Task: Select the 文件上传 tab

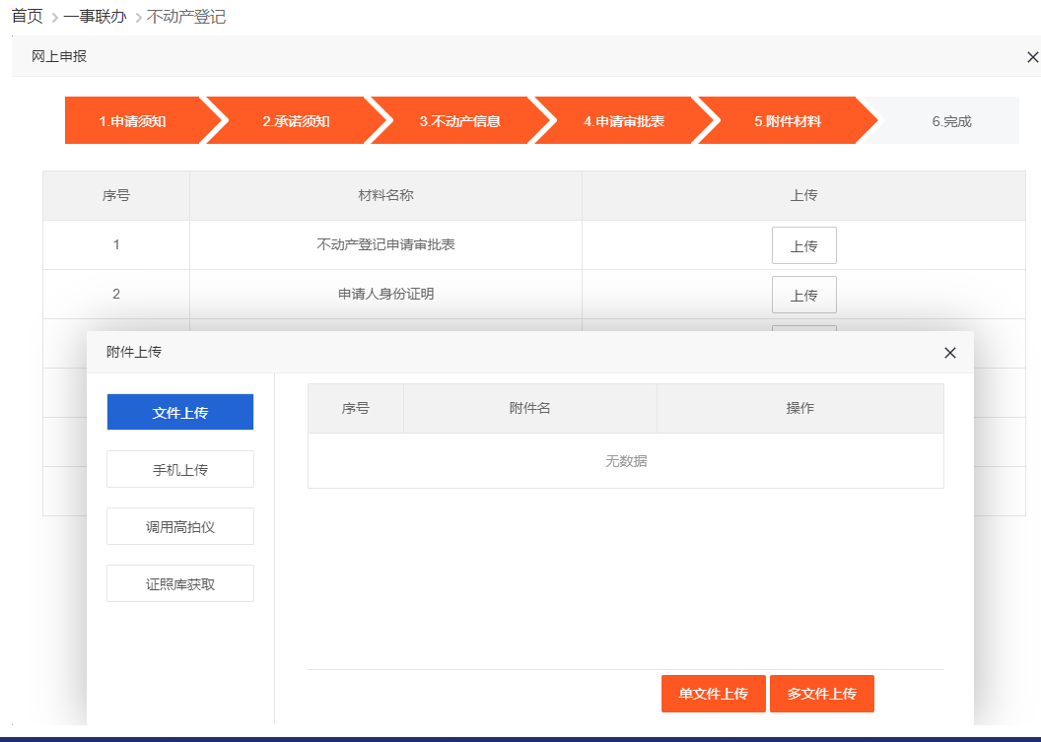Action: [x=180, y=413]
